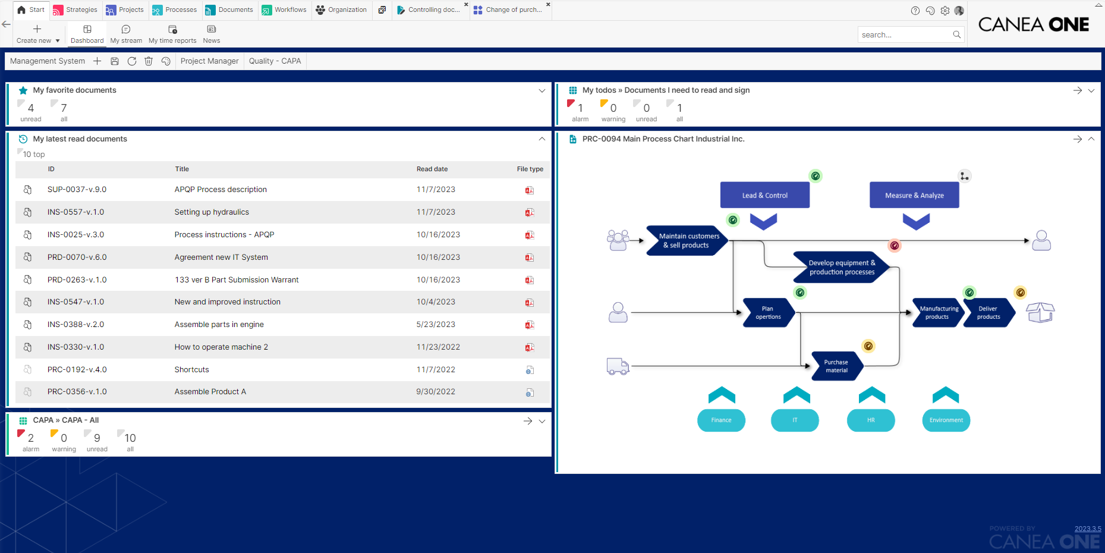This screenshot has height=553, width=1105.
Task: Select the Quality - CAPA dashboard tab
Action: [275, 61]
